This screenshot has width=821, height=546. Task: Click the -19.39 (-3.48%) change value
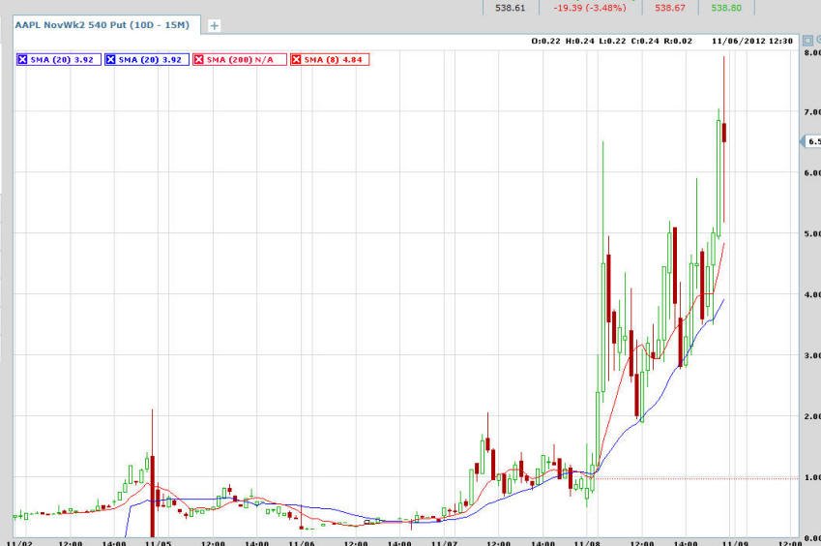coord(590,8)
